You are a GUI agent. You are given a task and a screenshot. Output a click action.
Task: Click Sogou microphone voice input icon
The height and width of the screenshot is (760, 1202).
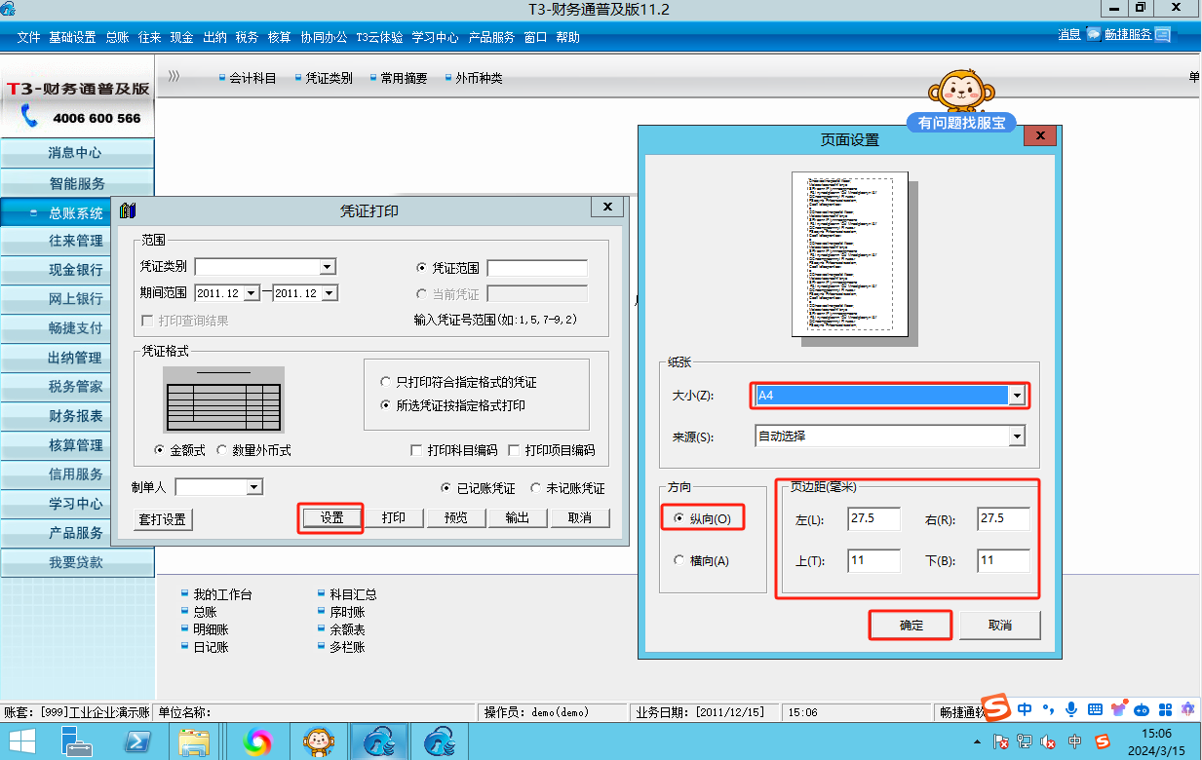point(1070,708)
